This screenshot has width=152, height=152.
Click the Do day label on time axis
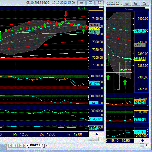(42, 134)
